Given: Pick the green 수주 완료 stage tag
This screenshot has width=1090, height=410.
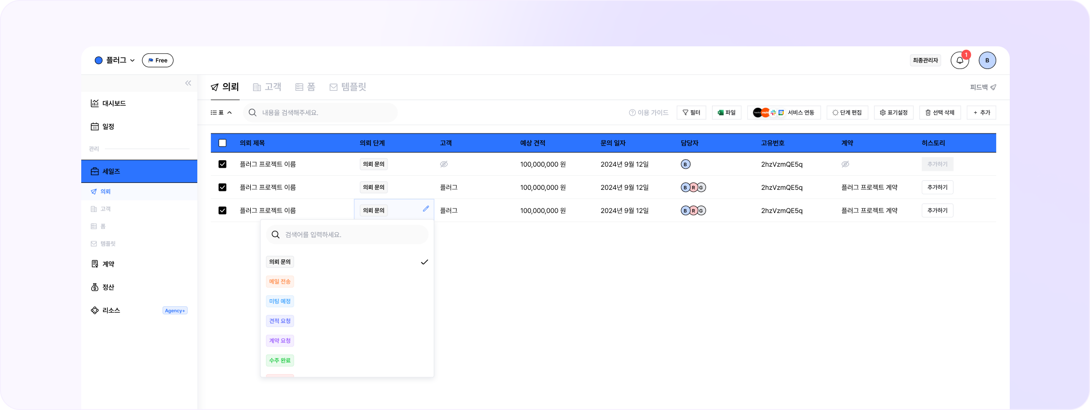Looking at the screenshot, I should click(280, 361).
